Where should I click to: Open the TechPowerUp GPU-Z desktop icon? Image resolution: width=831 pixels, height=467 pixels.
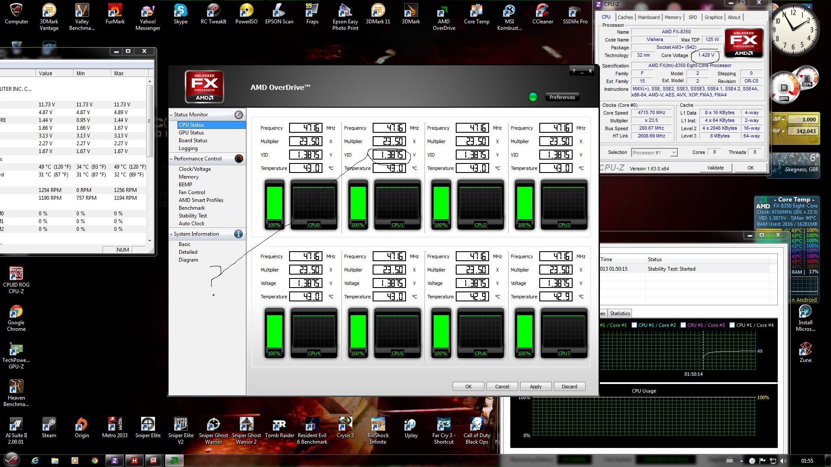pos(16,355)
